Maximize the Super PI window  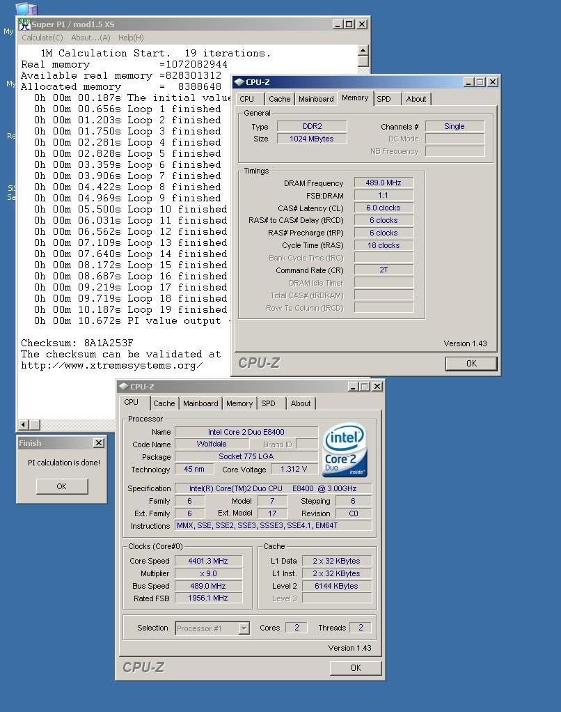point(349,24)
